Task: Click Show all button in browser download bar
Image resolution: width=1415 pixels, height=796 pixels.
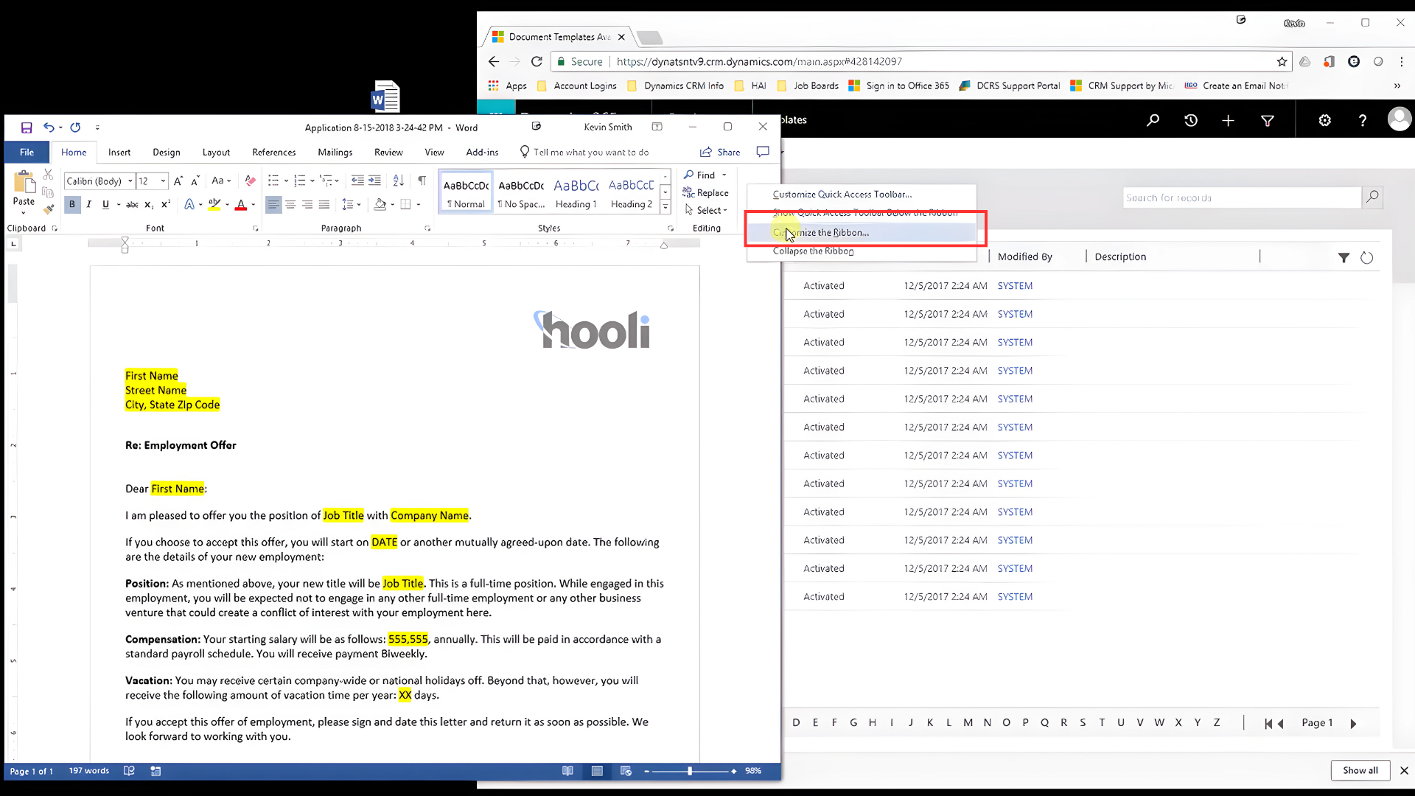Action: (1360, 770)
